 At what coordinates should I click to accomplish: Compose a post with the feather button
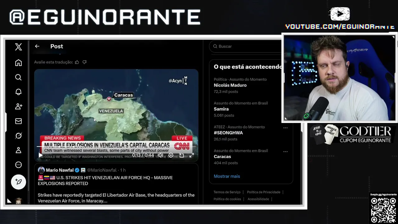[x=18, y=182]
